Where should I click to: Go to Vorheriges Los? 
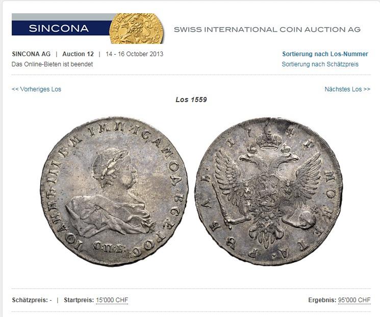[36, 89]
